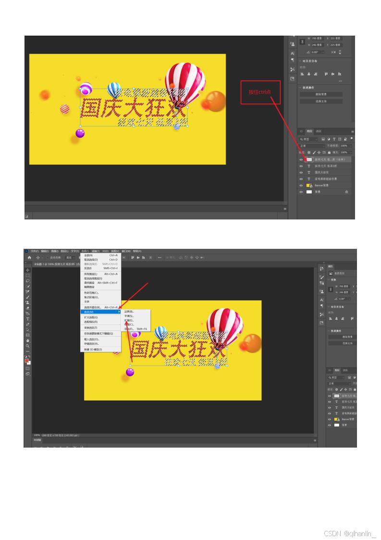Open layers panel menu icon in upper screenshot
Screen dimensions: 381x540
click(x=353, y=131)
